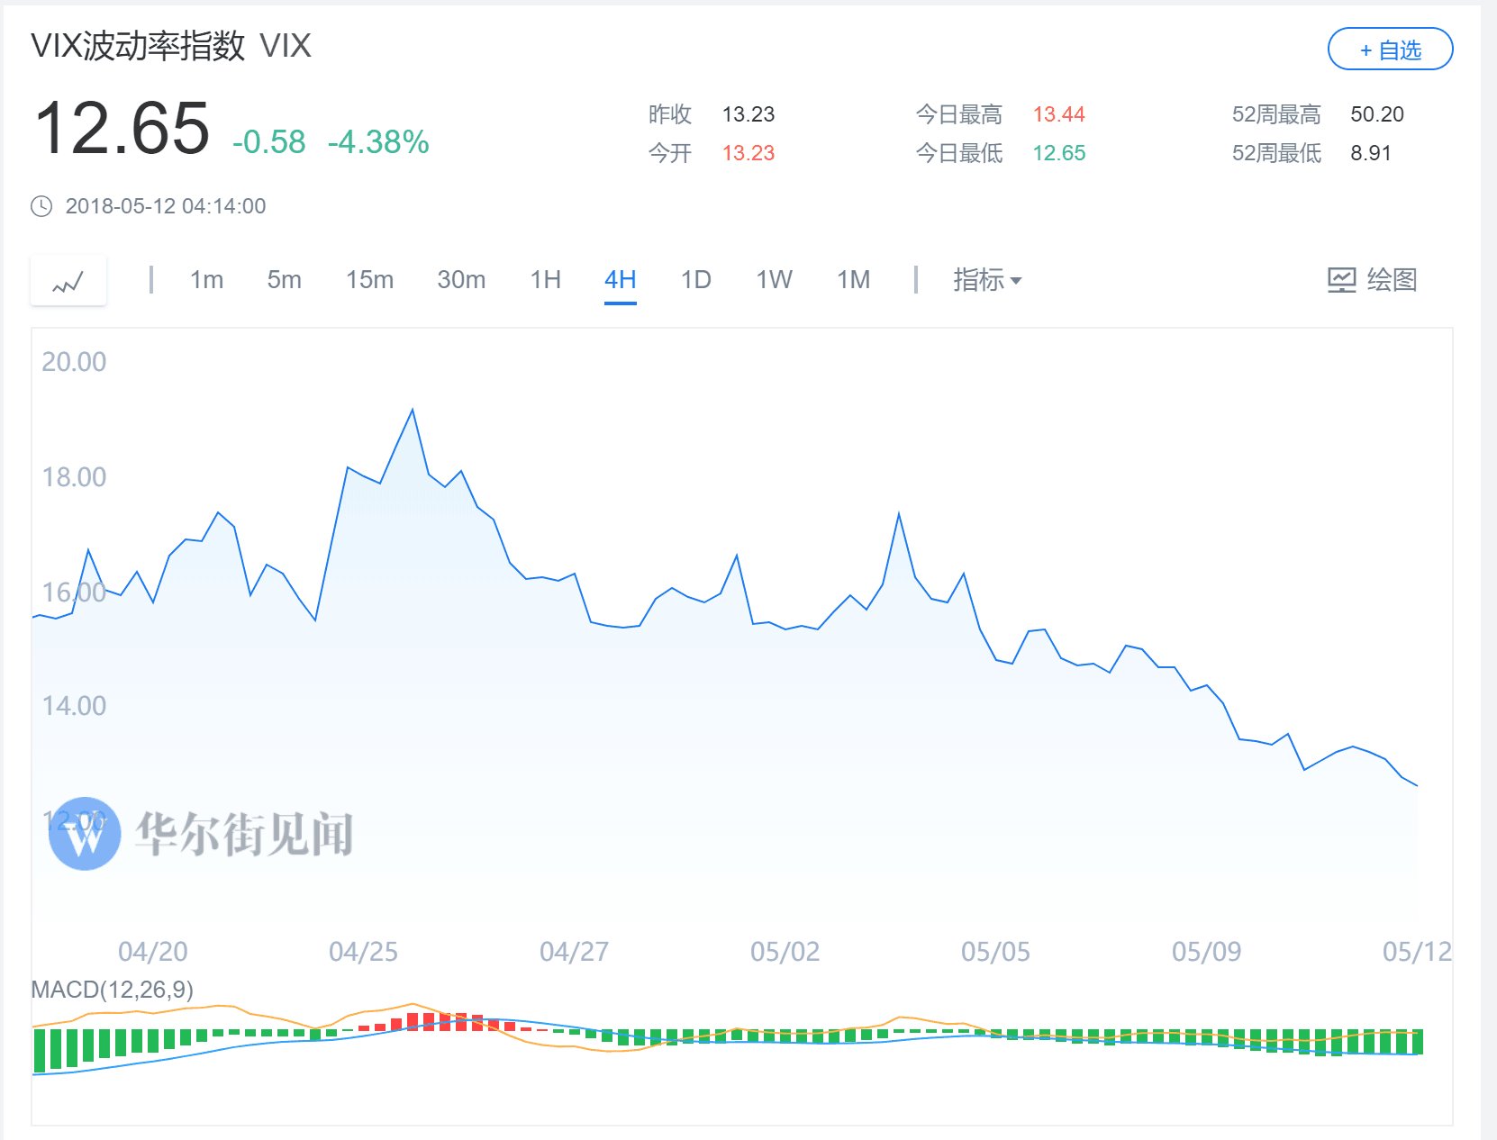Click the current price 12.65

coord(122,129)
